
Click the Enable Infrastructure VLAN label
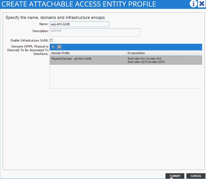pos(30,41)
